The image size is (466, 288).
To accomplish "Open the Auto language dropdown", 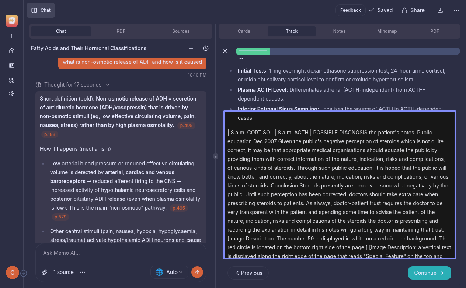I will [169, 272].
